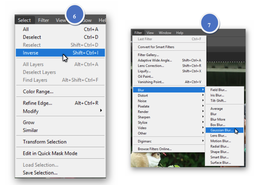
Task: Click the step 6 circle badge
Action: [x=75, y=16]
